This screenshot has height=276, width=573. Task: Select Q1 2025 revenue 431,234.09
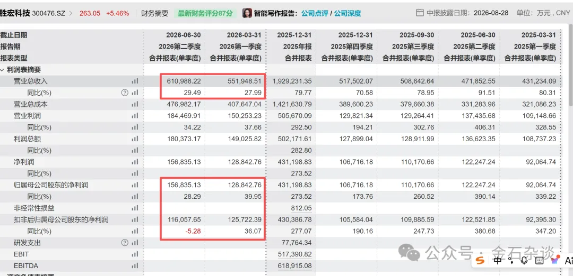point(538,81)
